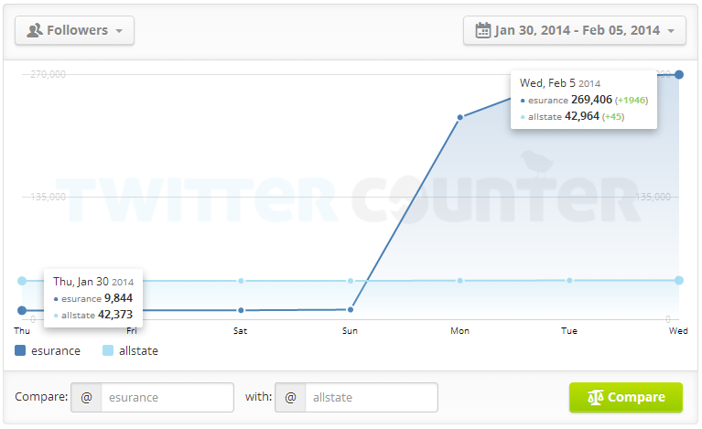Click the Compare button
This screenshot has width=702, height=429.
pyautogui.click(x=626, y=398)
